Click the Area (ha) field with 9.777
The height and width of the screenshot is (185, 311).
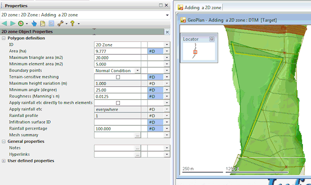coord(117,51)
